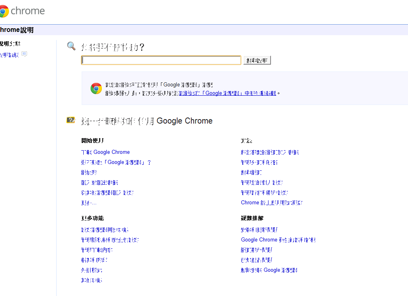Open the 「Google 瀏覽器」？ question link under 開始使用
Viewport: 408px width, 296px height.
116,162
